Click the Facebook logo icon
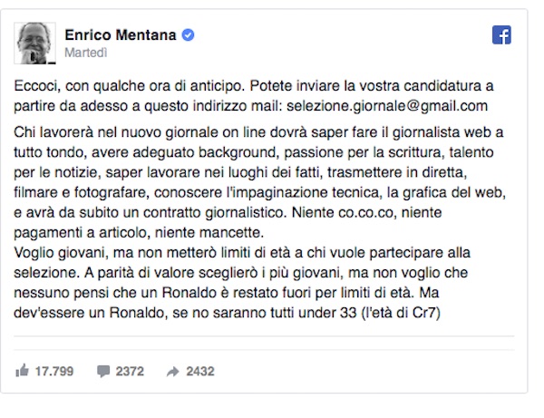 tap(501, 34)
